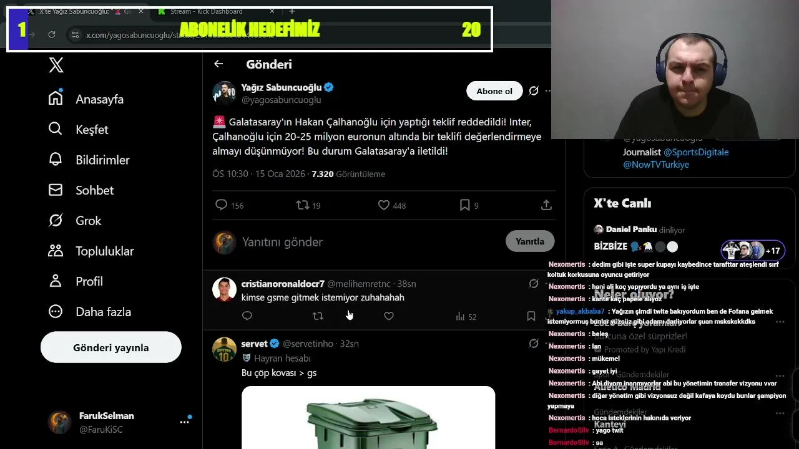799x449 pixels.
Task: Click the Gönderi yayınla button
Action: [x=111, y=347]
